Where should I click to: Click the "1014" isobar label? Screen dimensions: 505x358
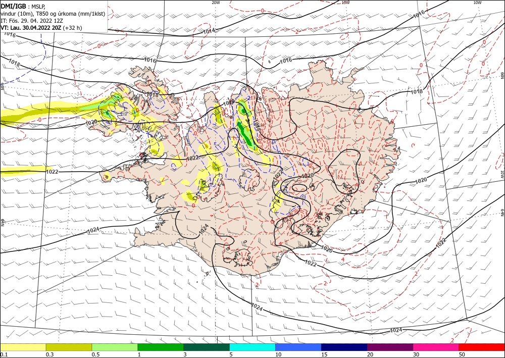pyautogui.click(x=209, y=31)
